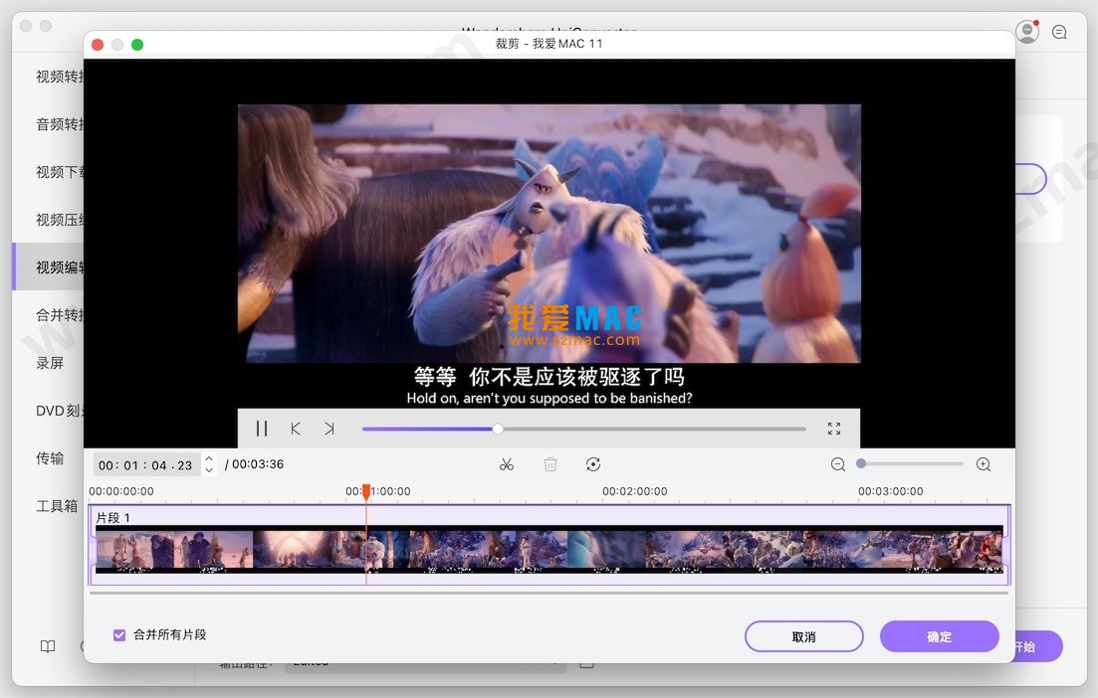Zoom in the timeline
This screenshot has width=1098, height=698.
984,464
